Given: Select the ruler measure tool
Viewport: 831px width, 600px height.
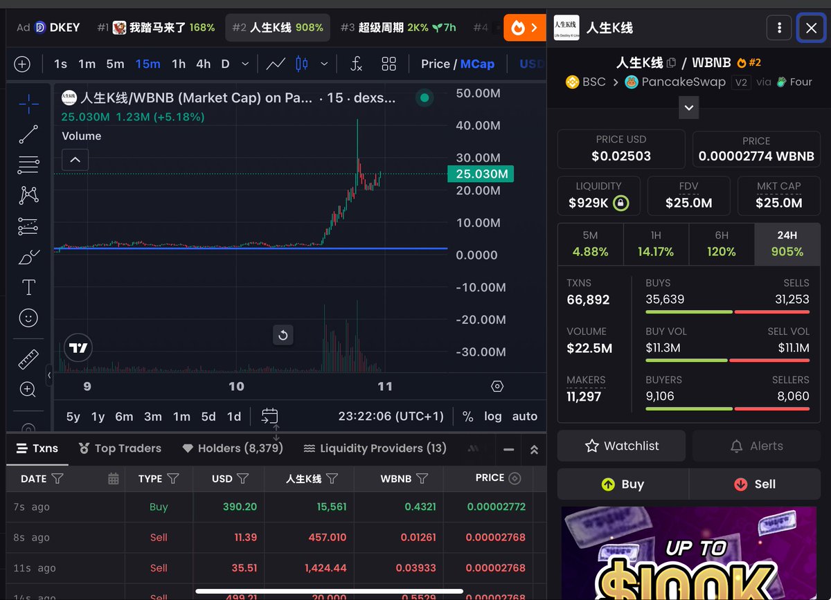Looking at the screenshot, I should tap(28, 359).
